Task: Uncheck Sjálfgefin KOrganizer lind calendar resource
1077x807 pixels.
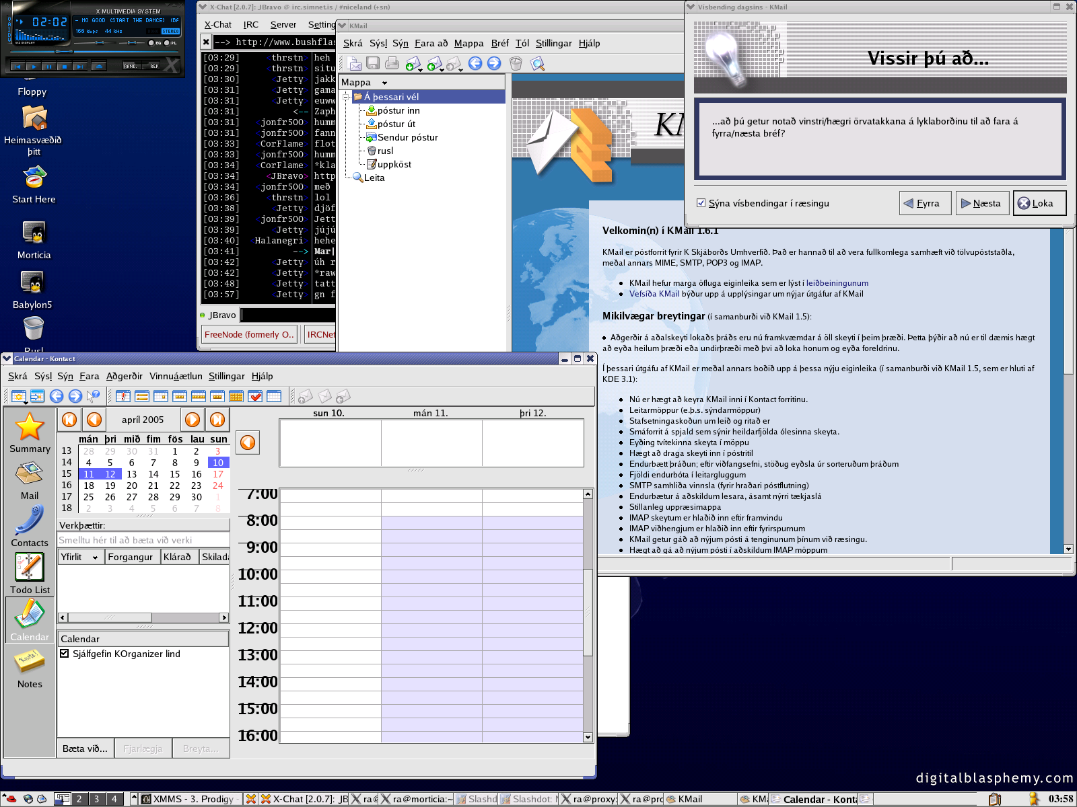Action: pos(65,654)
